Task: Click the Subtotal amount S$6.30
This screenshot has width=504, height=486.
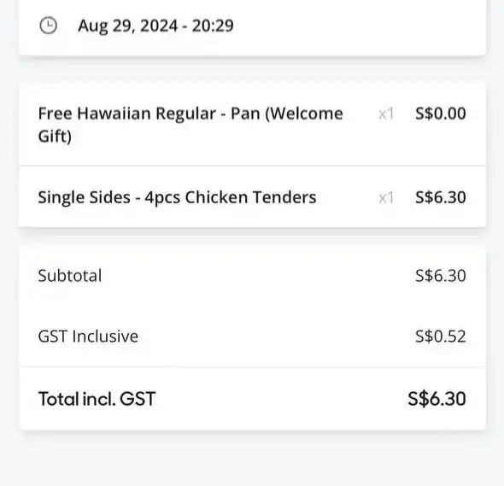Action: 440,276
